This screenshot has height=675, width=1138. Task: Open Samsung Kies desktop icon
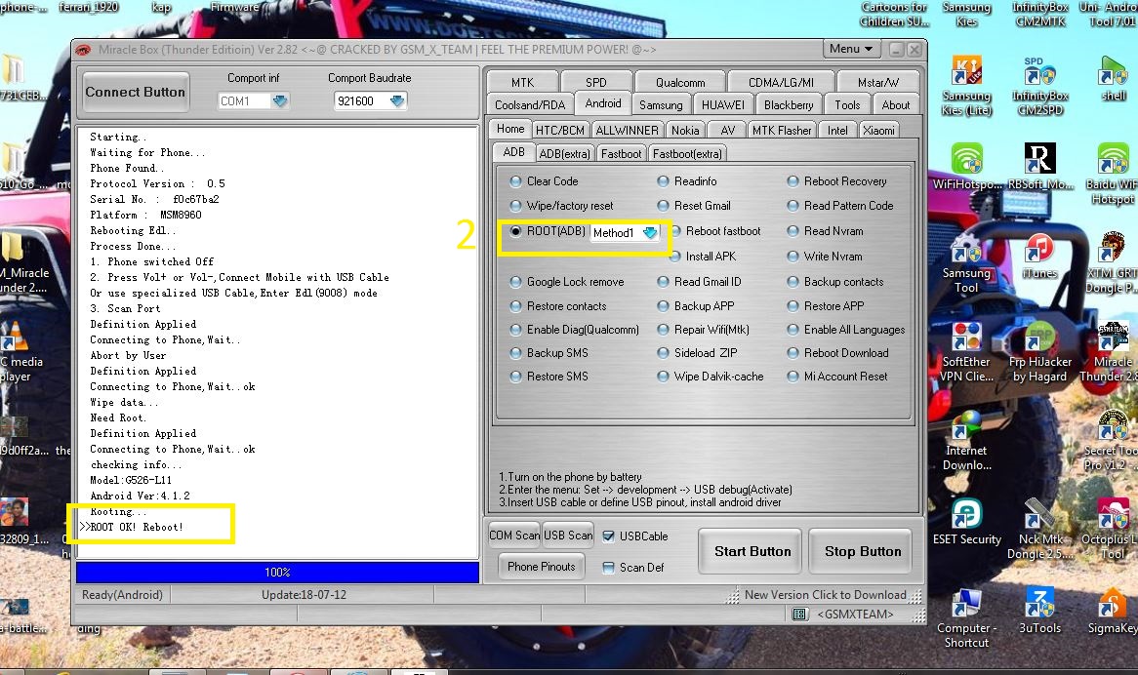point(966,14)
